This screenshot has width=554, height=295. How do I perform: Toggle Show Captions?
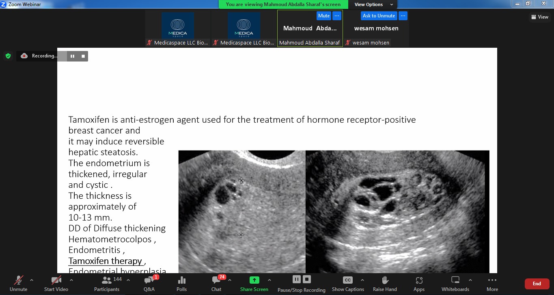tap(347, 283)
